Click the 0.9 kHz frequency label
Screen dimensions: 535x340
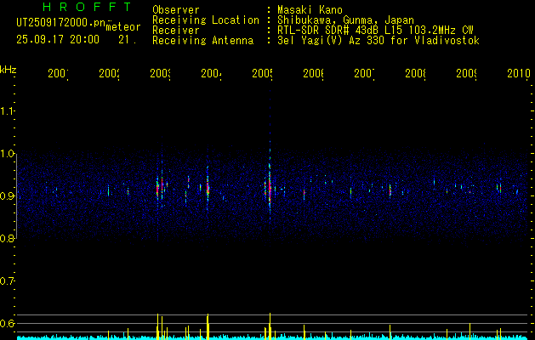click(8, 196)
